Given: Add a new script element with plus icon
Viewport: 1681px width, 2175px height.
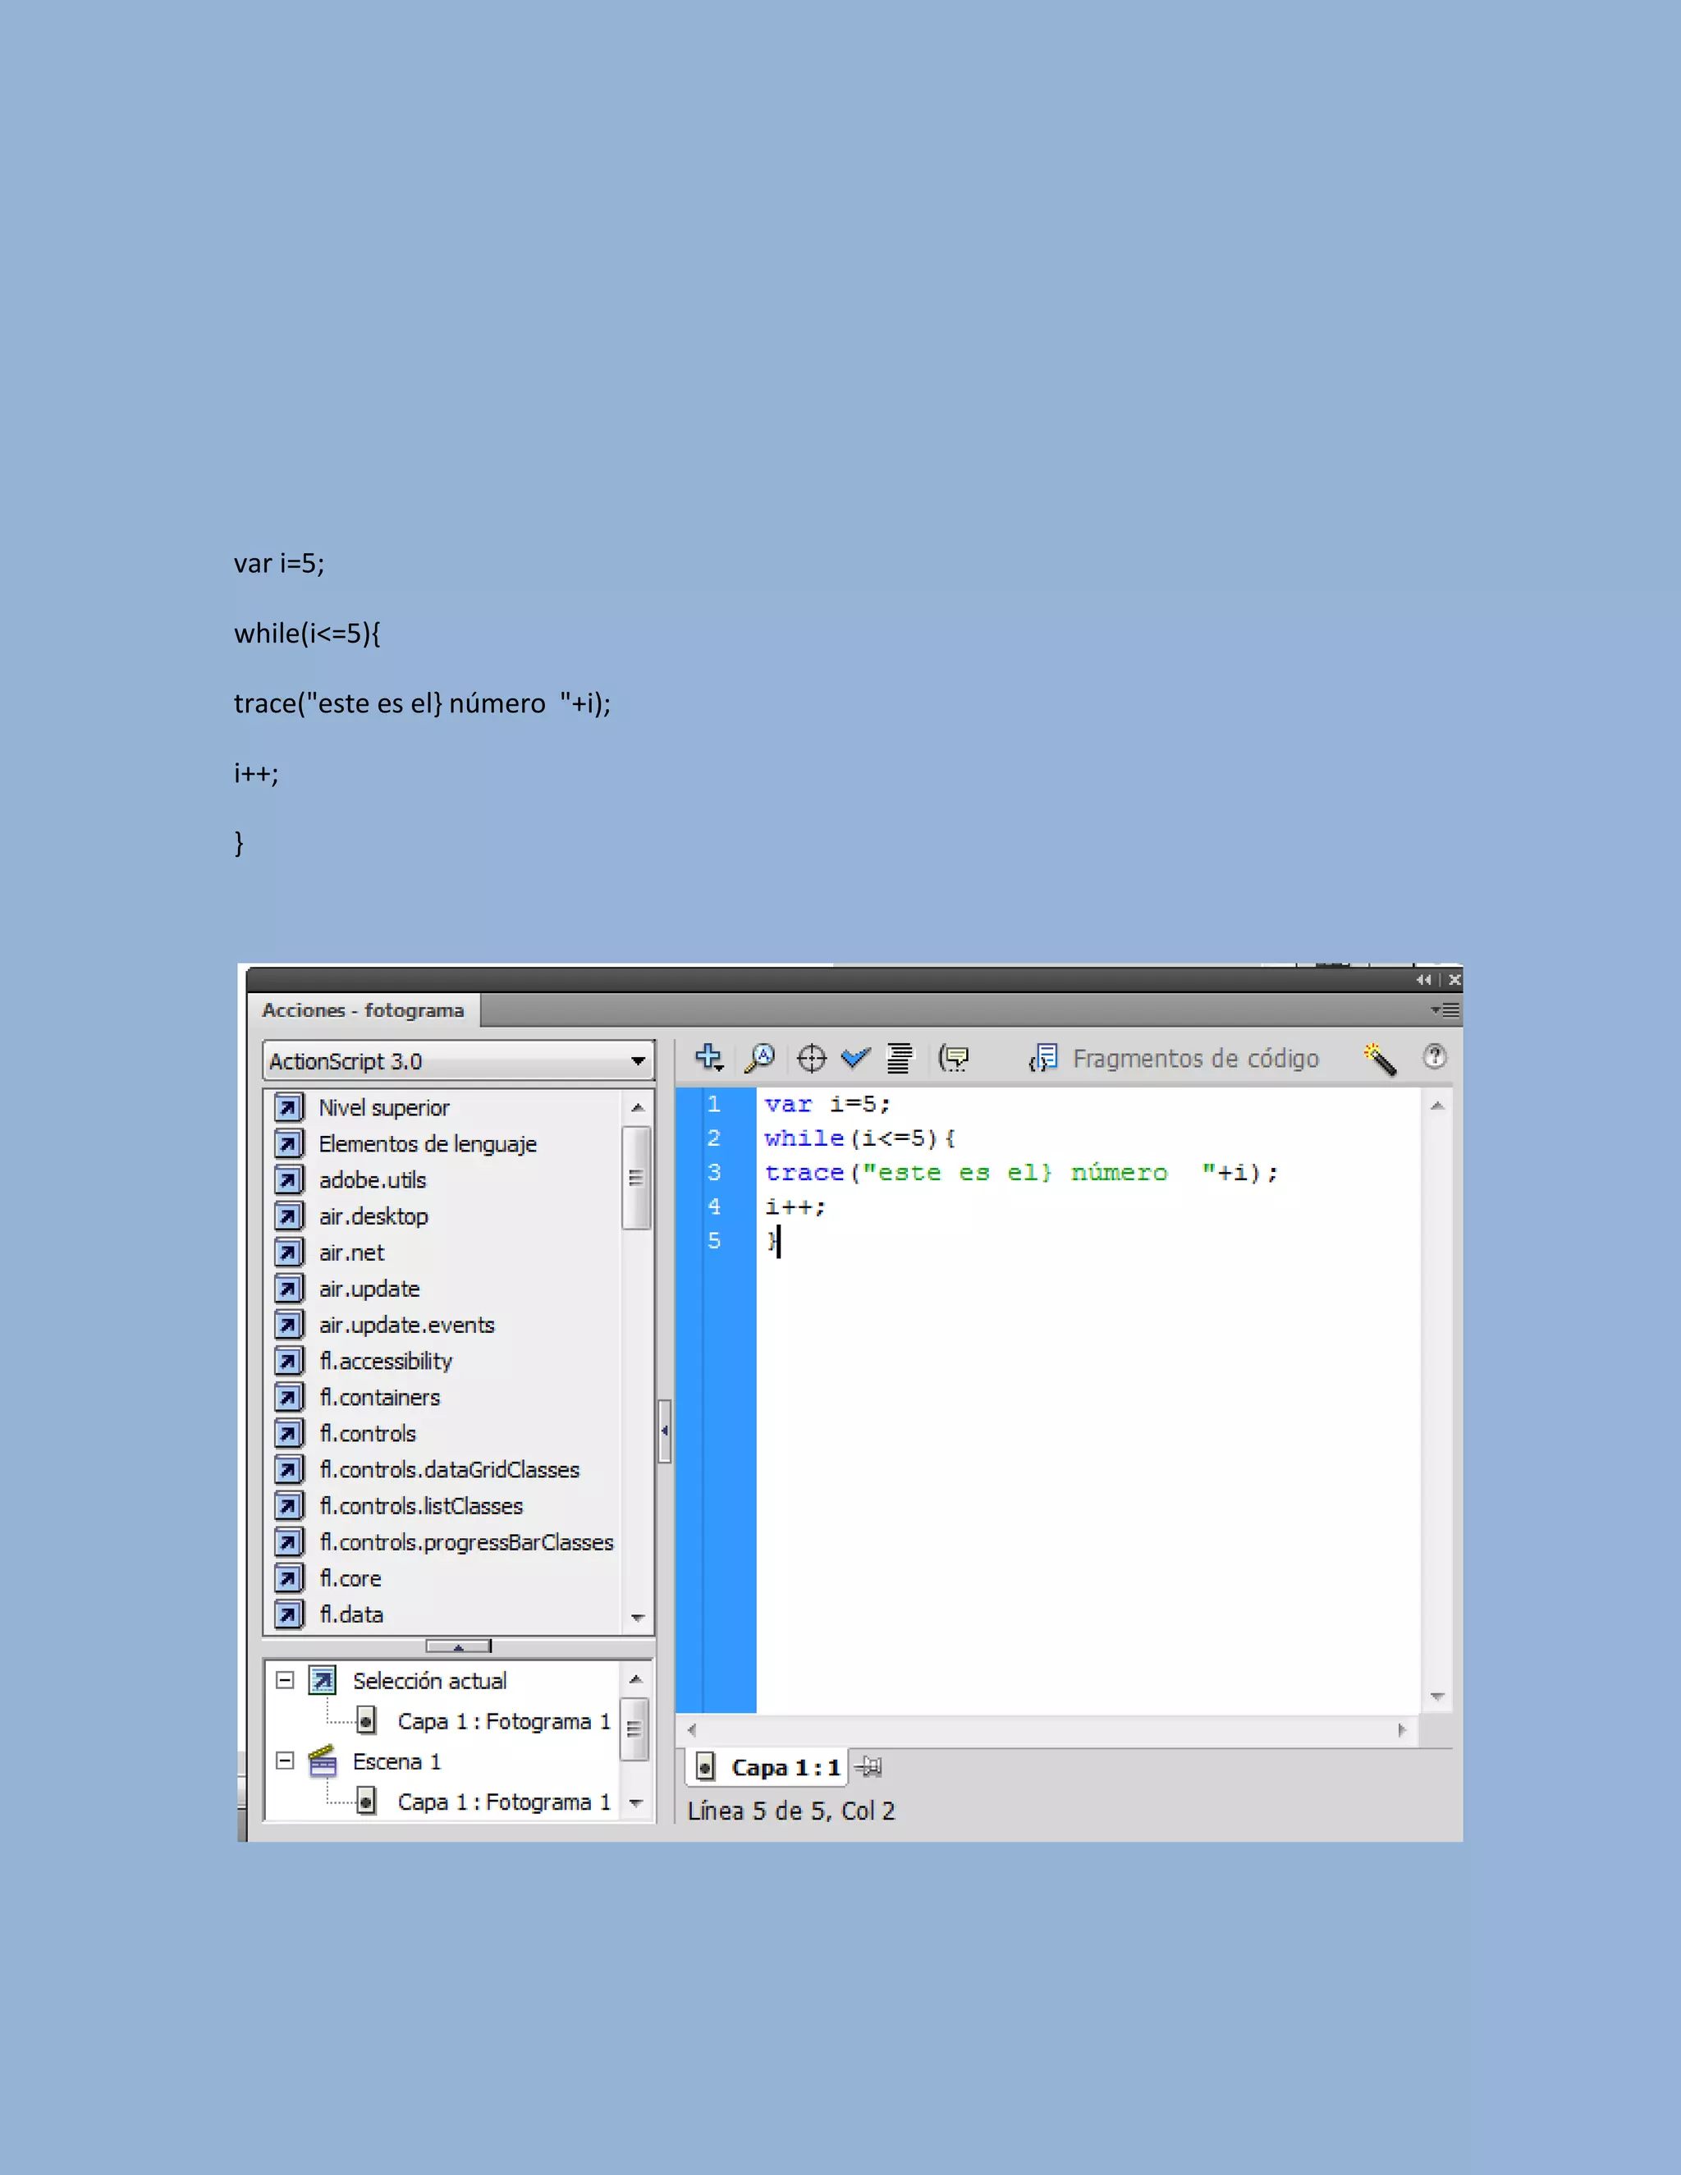Looking at the screenshot, I should tap(708, 1058).
